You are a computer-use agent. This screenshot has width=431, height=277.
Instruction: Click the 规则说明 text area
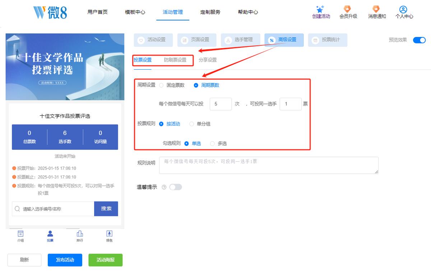[x=269, y=165]
